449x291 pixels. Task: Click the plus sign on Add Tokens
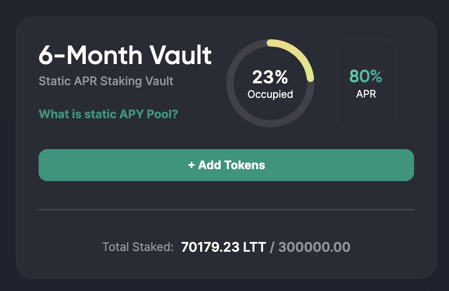191,165
